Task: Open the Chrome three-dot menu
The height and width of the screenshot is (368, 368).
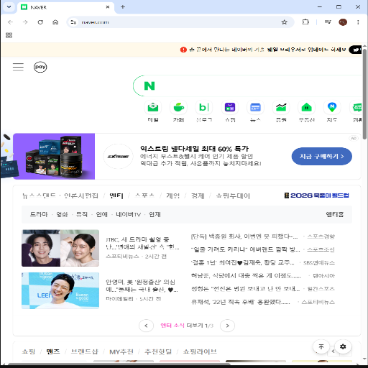Action: (x=358, y=22)
